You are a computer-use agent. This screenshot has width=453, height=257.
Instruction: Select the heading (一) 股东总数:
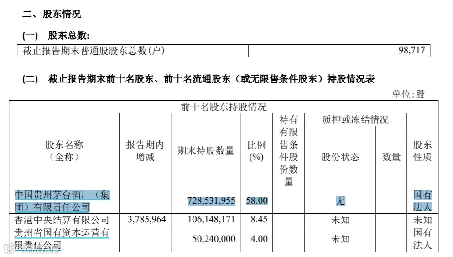(56, 36)
